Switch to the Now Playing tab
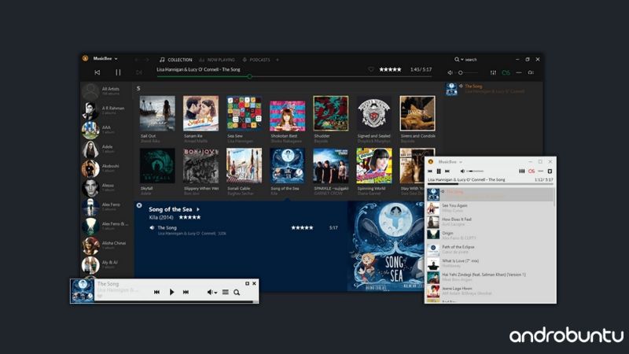The height and width of the screenshot is (354, 629). pyautogui.click(x=217, y=60)
